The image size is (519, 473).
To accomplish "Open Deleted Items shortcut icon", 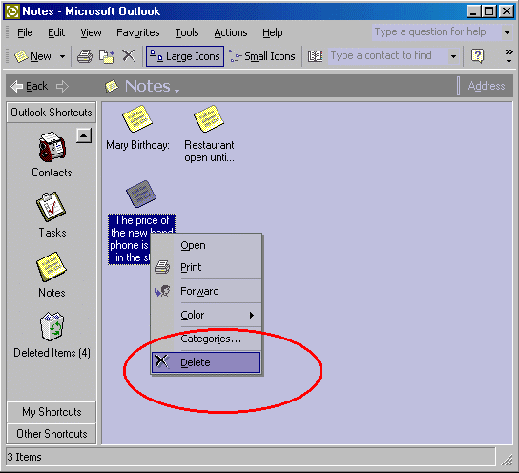I will pos(52,326).
